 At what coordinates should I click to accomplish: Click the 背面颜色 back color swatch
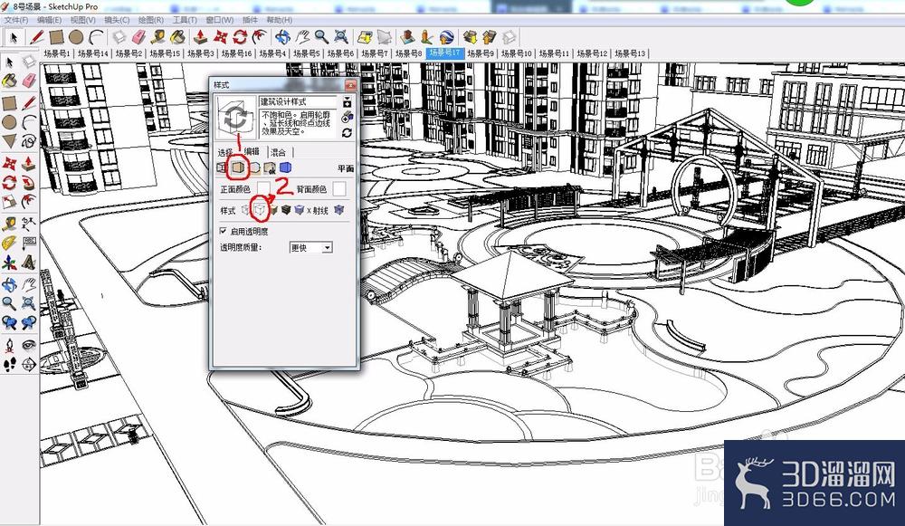(339, 189)
